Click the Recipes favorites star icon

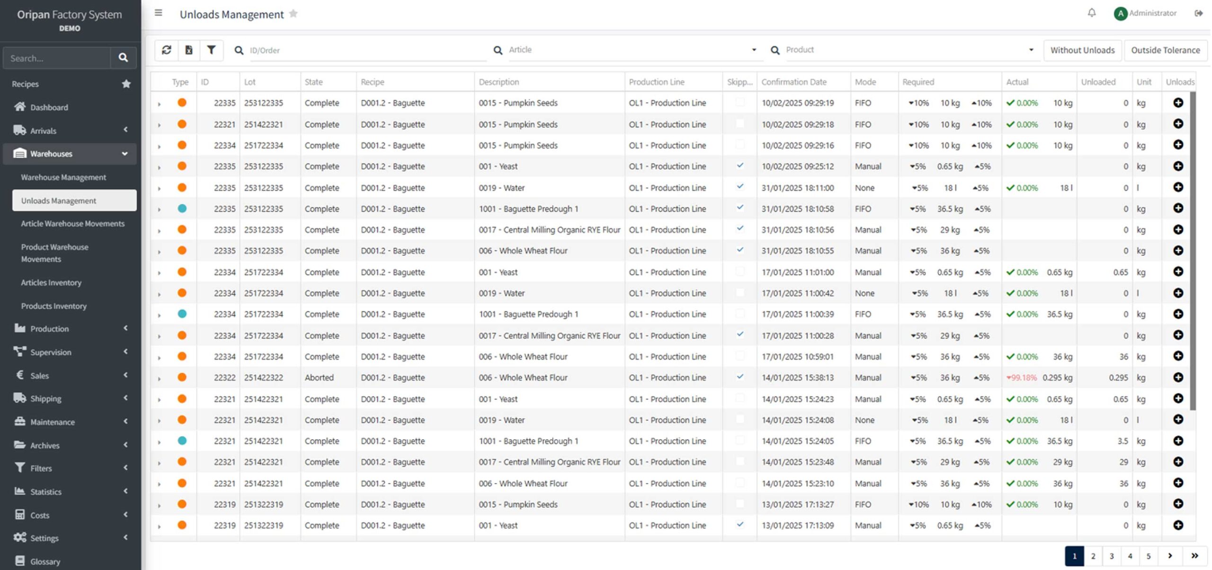coord(126,84)
